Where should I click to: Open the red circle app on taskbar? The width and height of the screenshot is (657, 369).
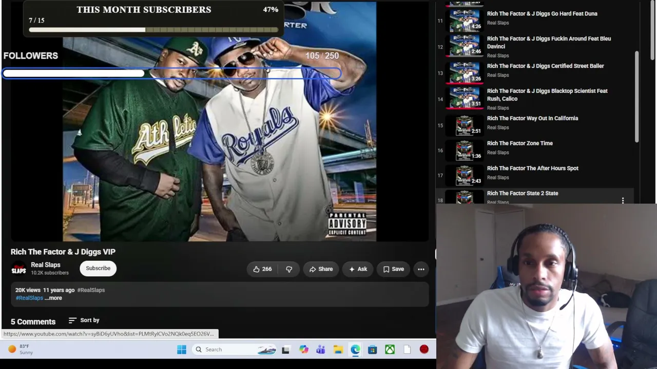[x=424, y=350]
